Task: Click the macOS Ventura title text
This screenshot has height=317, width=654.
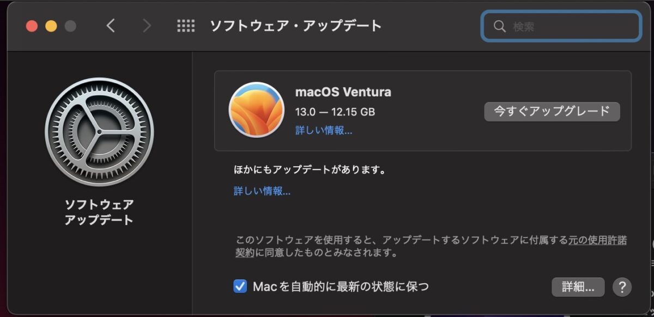Action: [x=343, y=92]
